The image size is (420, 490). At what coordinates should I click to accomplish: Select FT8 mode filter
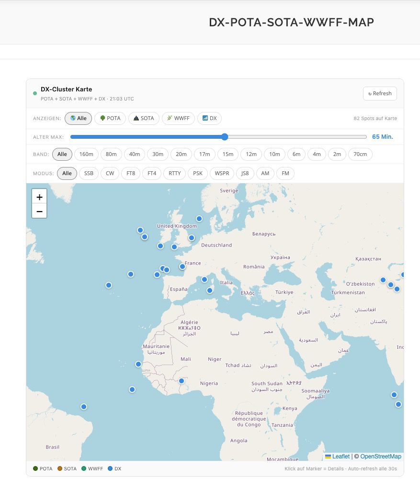coord(131,173)
